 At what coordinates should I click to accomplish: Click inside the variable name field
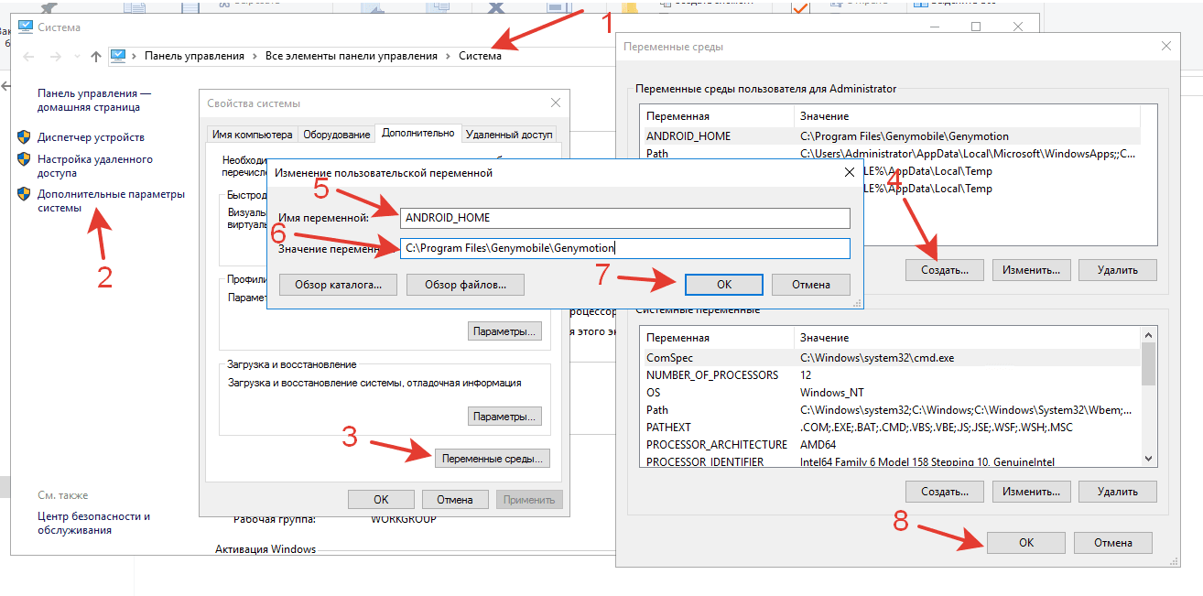click(624, 218)
